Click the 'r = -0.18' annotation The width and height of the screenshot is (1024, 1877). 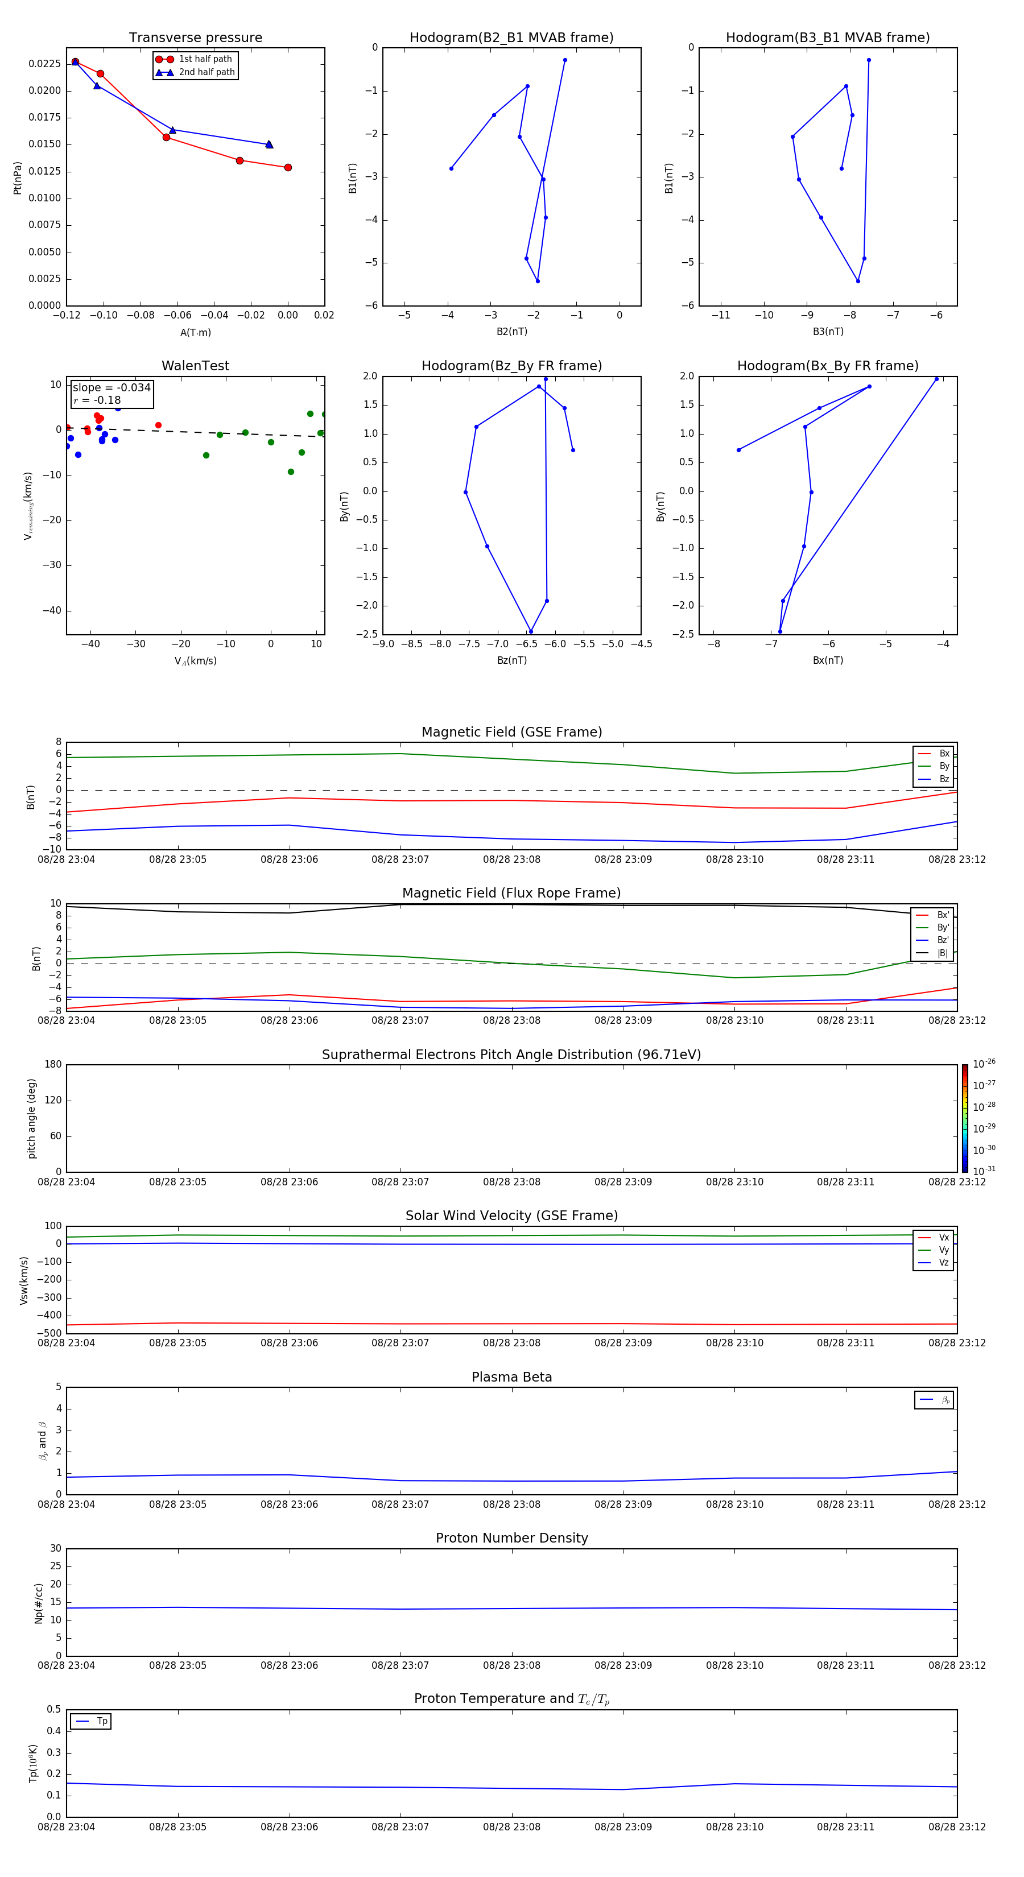click(97, 400)
